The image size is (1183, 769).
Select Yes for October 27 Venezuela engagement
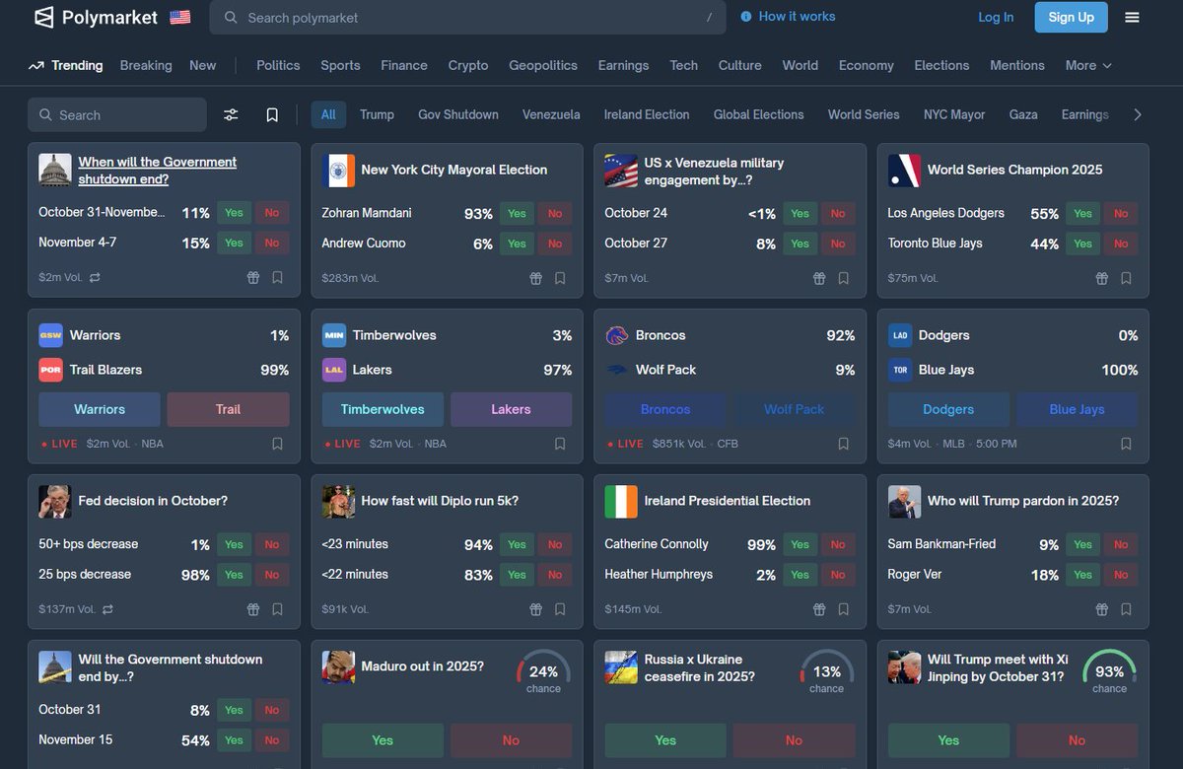pos(800,244)
